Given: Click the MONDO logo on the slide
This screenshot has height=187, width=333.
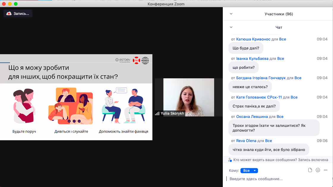Looking at the screenshot, I should [145, 60].
